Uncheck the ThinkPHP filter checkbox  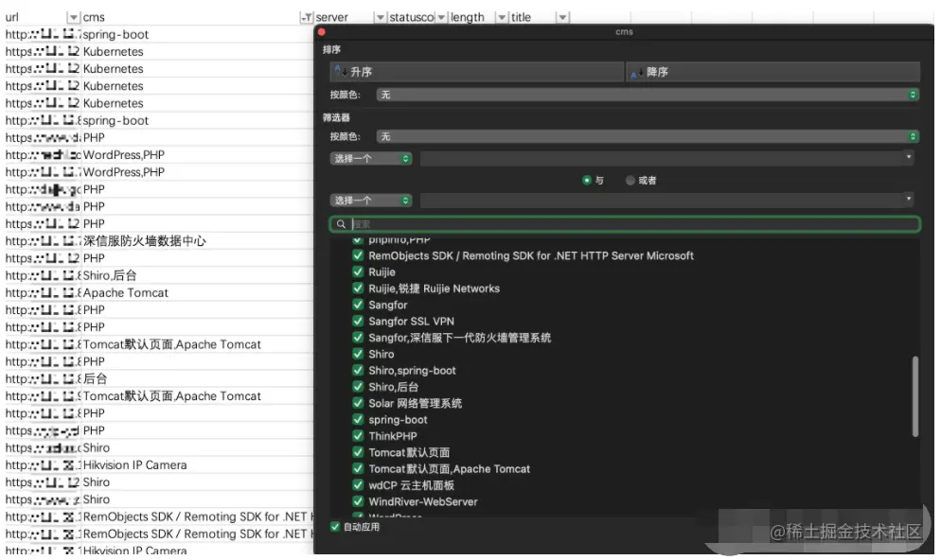[x=358, y=436]
